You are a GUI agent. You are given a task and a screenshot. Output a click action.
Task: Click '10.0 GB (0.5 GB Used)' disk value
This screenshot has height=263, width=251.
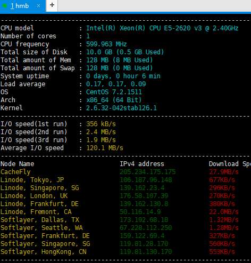[x=125, y=52]
